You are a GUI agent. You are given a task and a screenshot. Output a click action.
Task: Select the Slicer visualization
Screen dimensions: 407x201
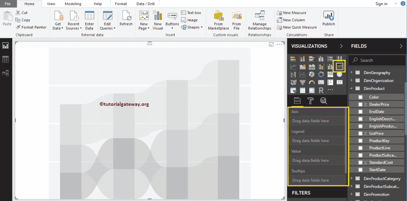point(293,90)
